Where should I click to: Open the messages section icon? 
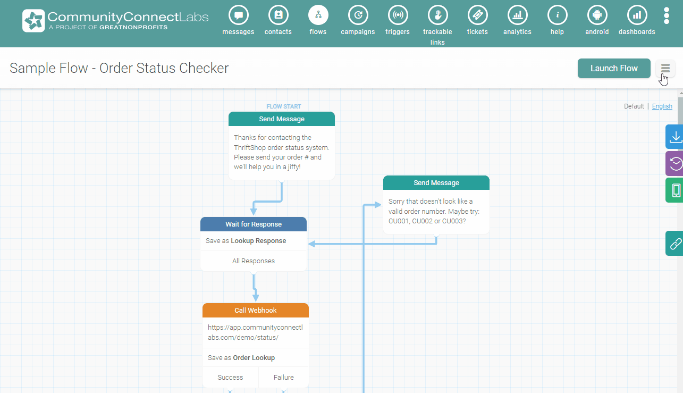click(238, 15)
